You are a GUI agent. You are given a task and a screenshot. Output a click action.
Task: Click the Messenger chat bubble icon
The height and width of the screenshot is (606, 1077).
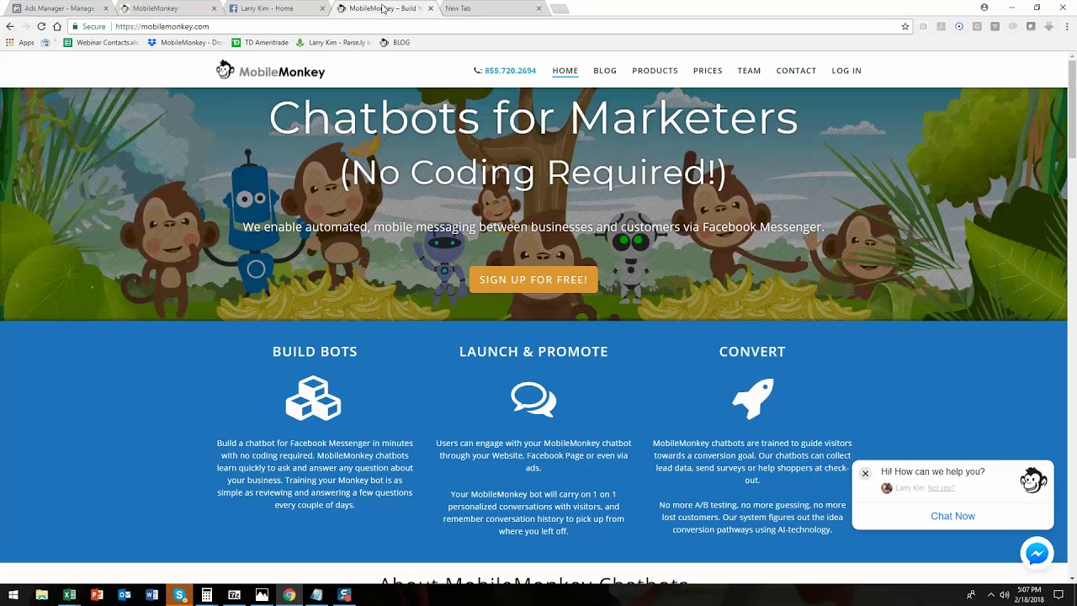point(1037,553)
